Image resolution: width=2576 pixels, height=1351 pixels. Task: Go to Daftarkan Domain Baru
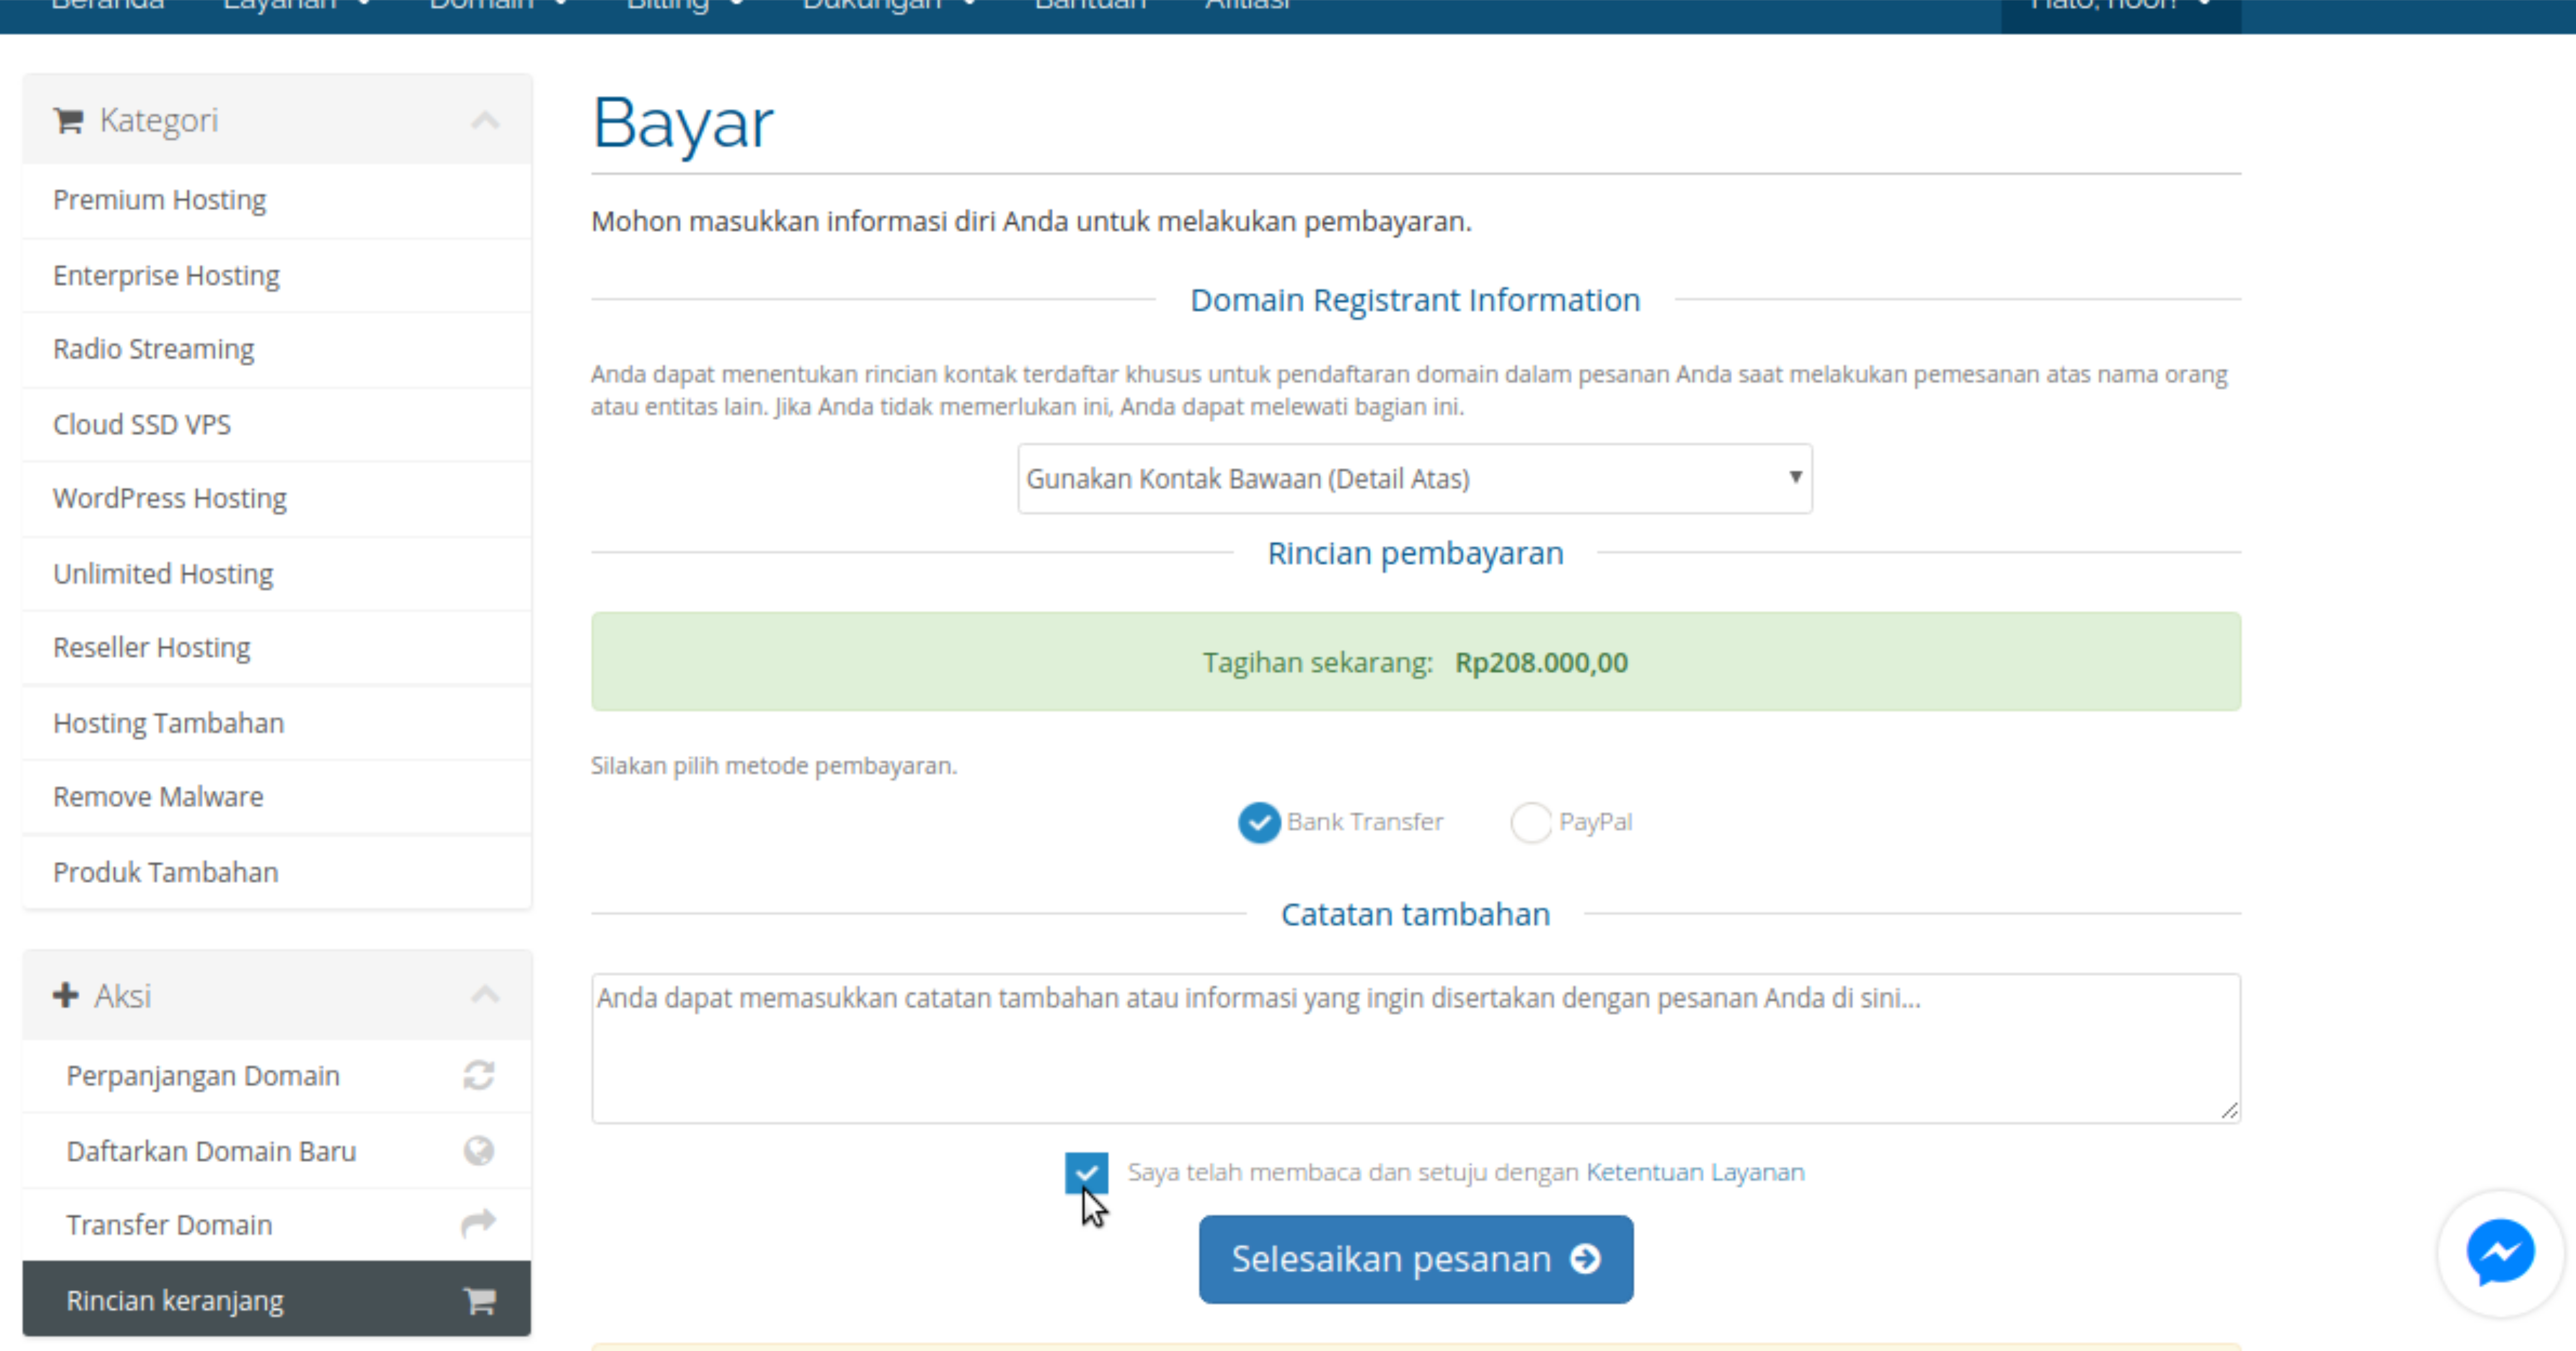pyautogui.click(x=277, y=1151)
